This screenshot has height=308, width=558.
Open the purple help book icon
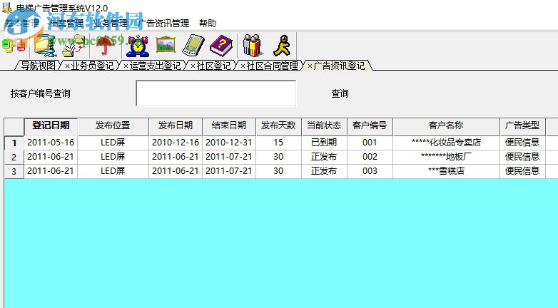(221, 46)
